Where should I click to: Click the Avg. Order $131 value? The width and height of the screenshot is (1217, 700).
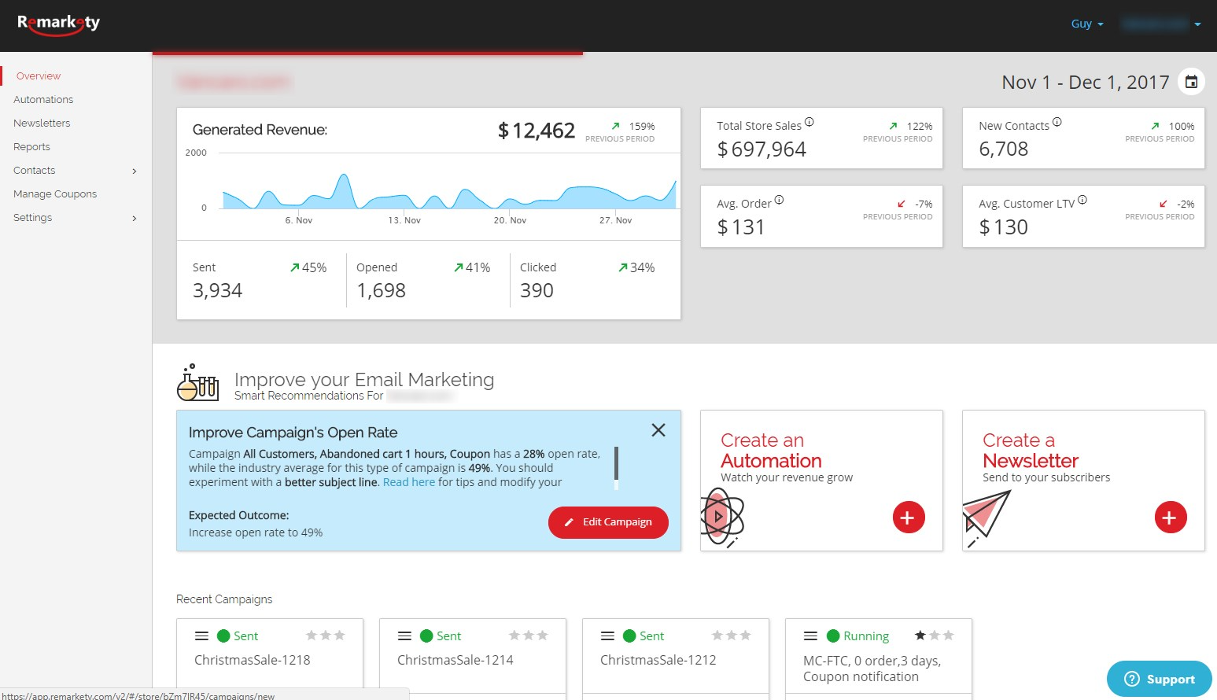tap(740, 227)
